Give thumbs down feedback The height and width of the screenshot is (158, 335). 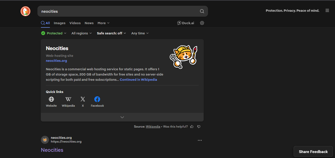199,127
